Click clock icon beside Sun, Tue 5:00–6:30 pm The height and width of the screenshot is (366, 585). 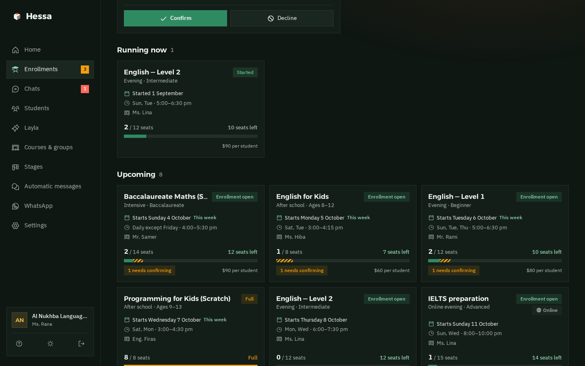click(127, 103)
